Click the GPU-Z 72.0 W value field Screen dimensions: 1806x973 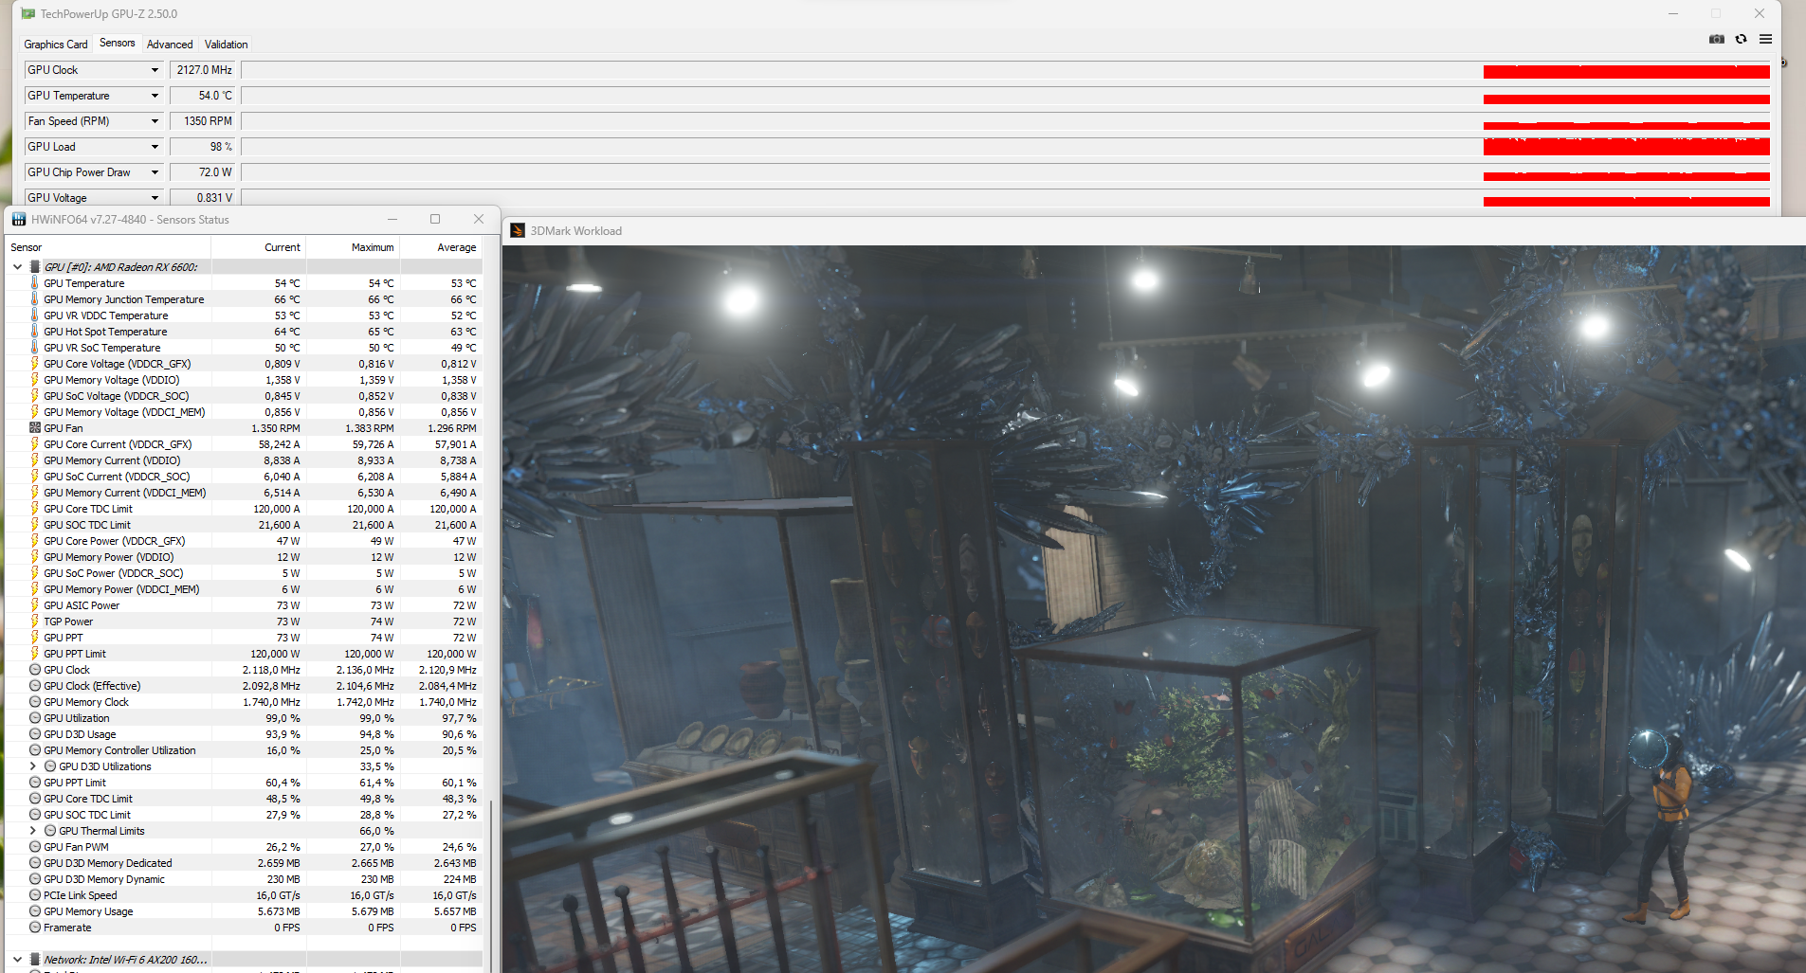pyautogui.click(x=204, y=172)
